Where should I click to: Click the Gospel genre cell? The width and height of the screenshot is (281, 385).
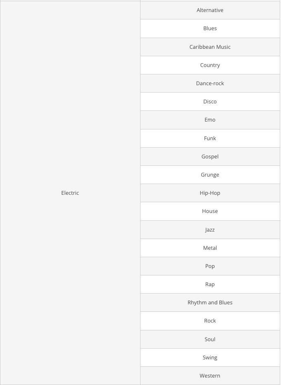tap(210, 156)
